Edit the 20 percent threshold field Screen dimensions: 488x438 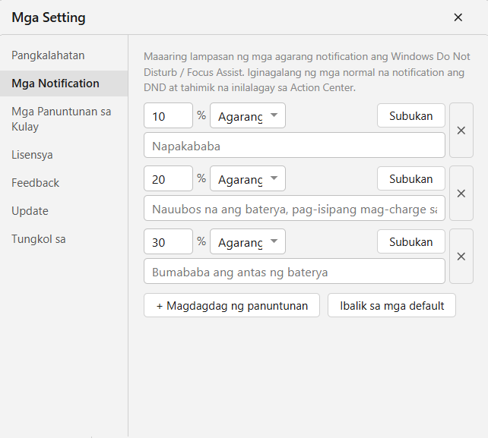[169, 178]
